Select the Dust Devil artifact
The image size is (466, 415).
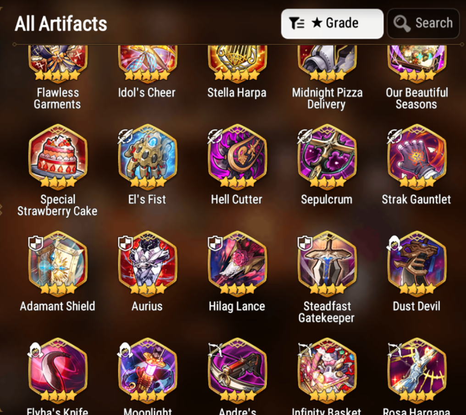[x=416, y=264]
